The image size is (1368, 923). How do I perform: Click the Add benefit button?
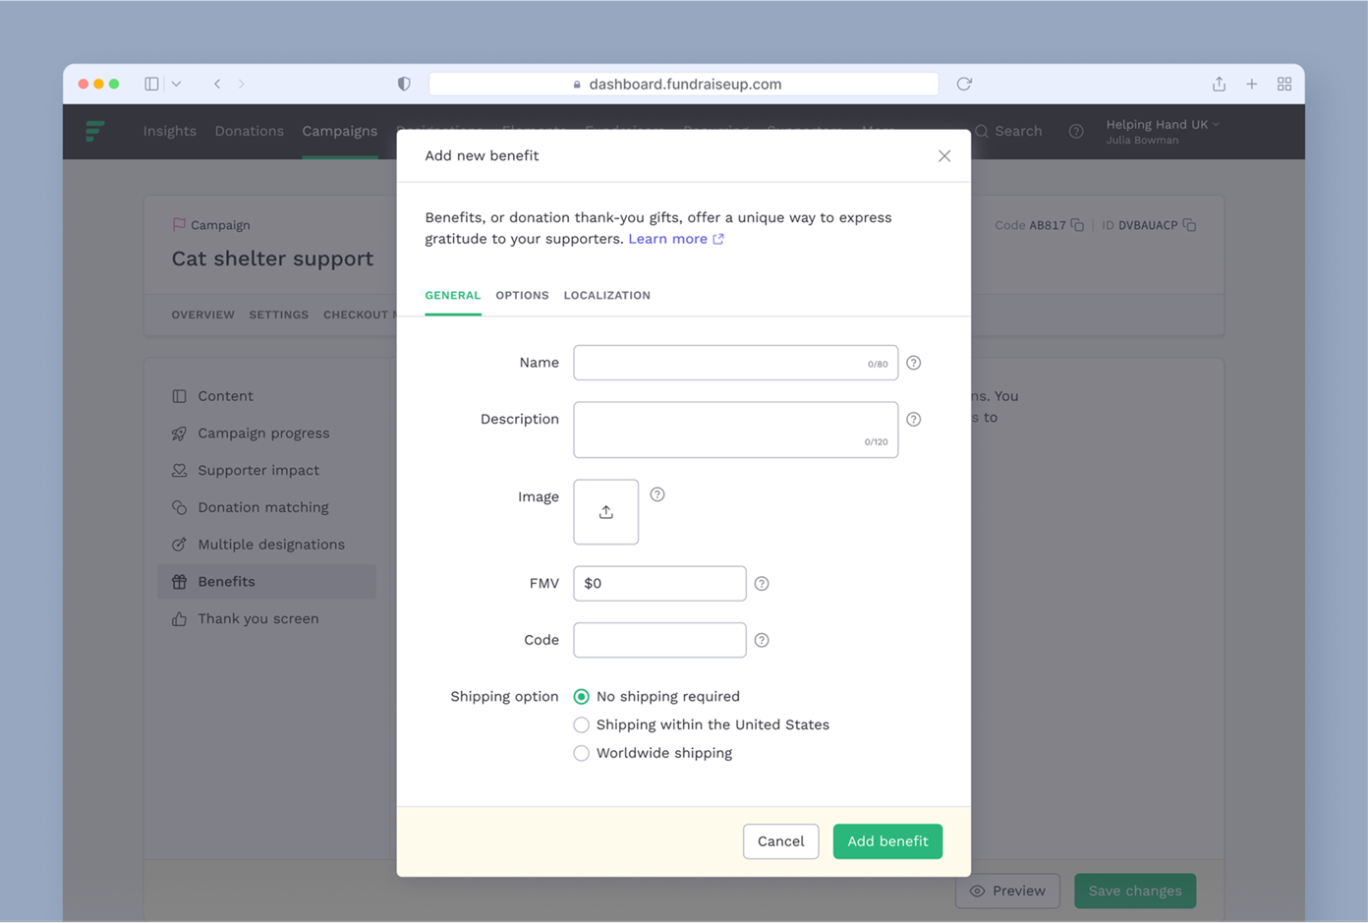[x=887, y=841]
